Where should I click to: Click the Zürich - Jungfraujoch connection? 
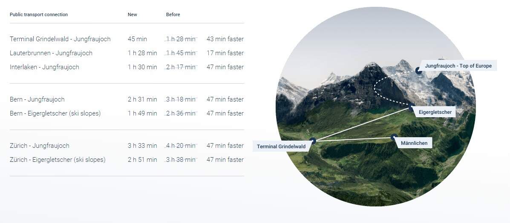pos(40,146)
